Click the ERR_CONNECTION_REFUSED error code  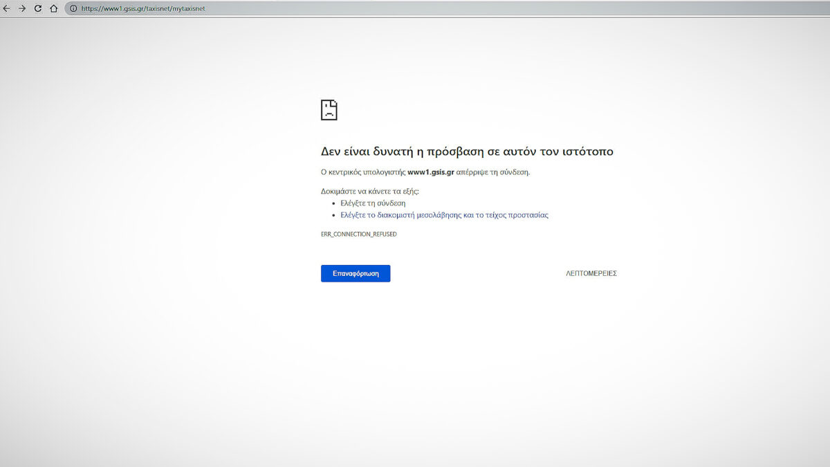pos(358,235)
